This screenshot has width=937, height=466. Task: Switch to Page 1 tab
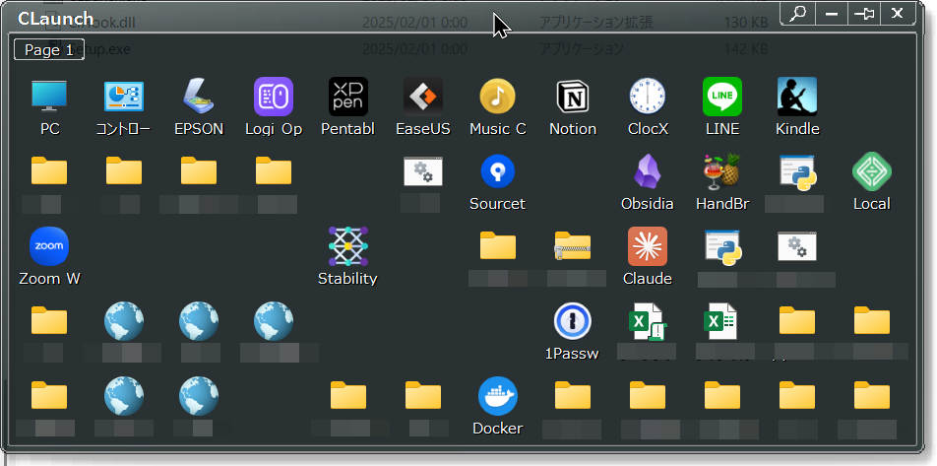tap(48, 50)
